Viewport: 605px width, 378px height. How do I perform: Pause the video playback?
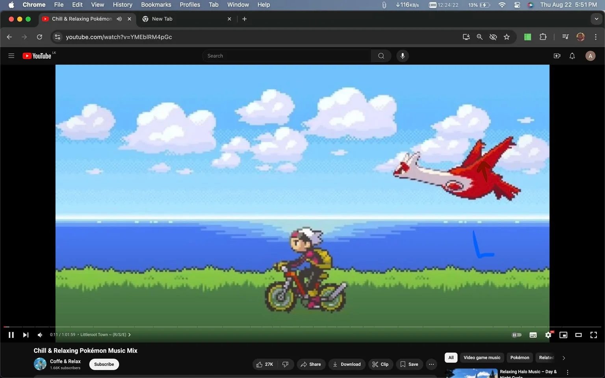[11, 335]
